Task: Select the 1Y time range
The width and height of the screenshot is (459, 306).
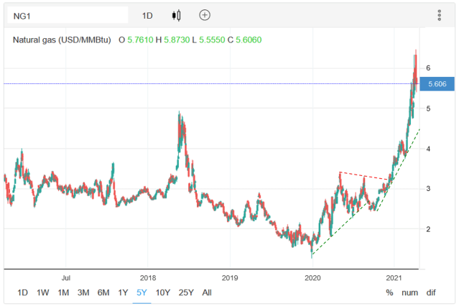Action: pyautogui.click(x=123, y=292)
